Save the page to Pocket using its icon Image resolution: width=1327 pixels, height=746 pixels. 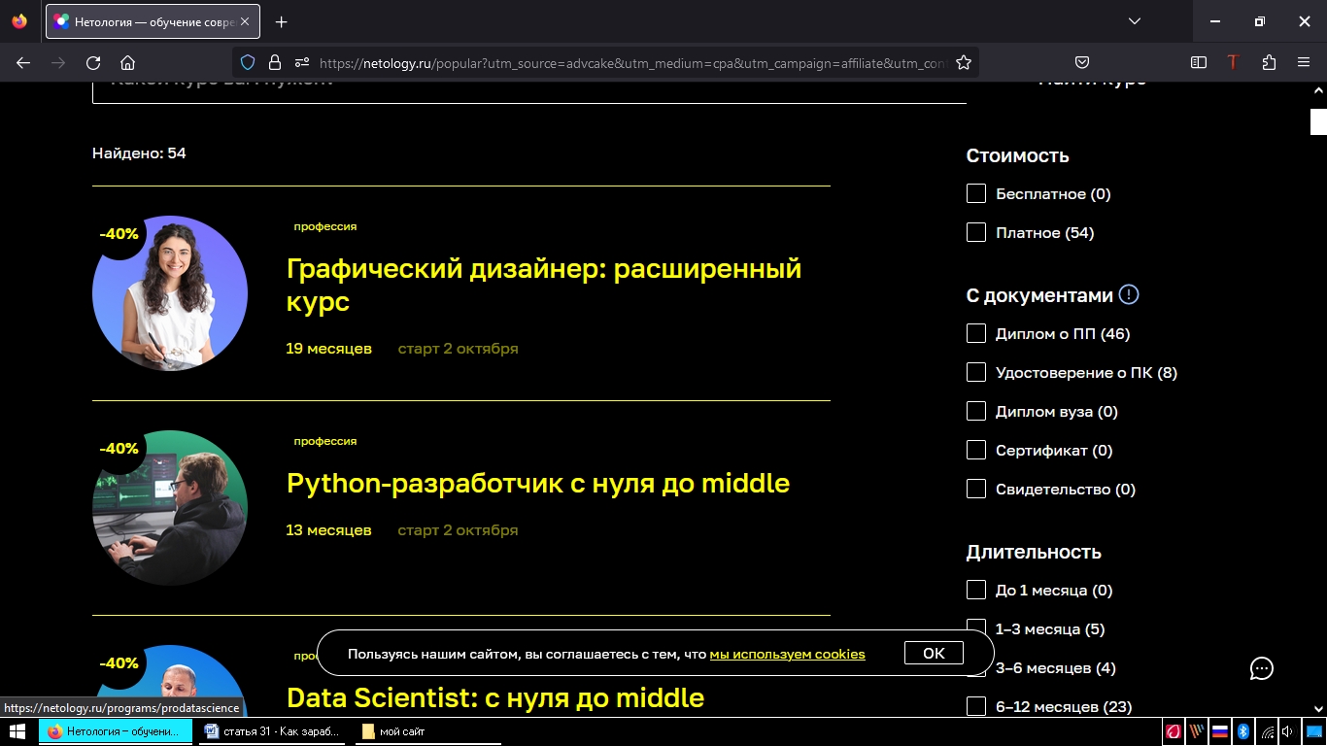1081,62
